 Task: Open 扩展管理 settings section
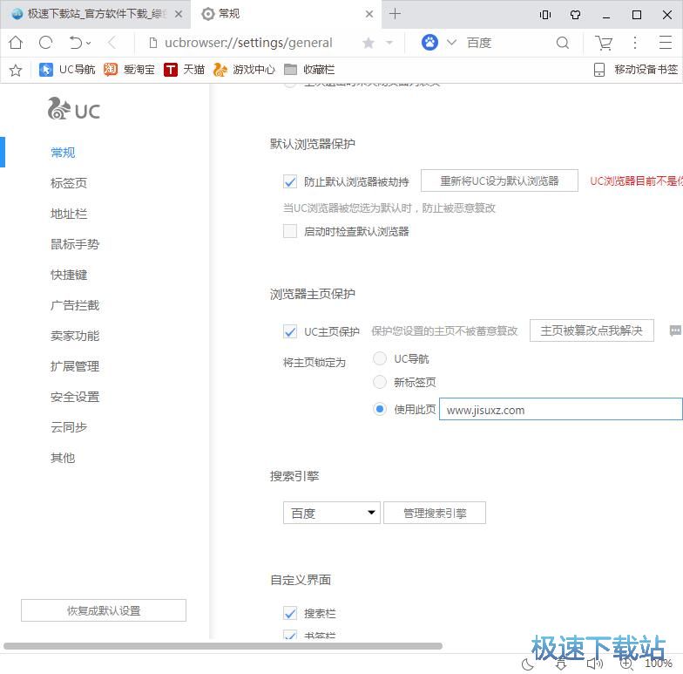tap(75, 366)
